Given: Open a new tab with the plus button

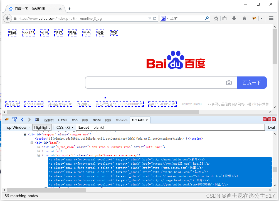Looking at the screenshot, I should pos(70,9).
